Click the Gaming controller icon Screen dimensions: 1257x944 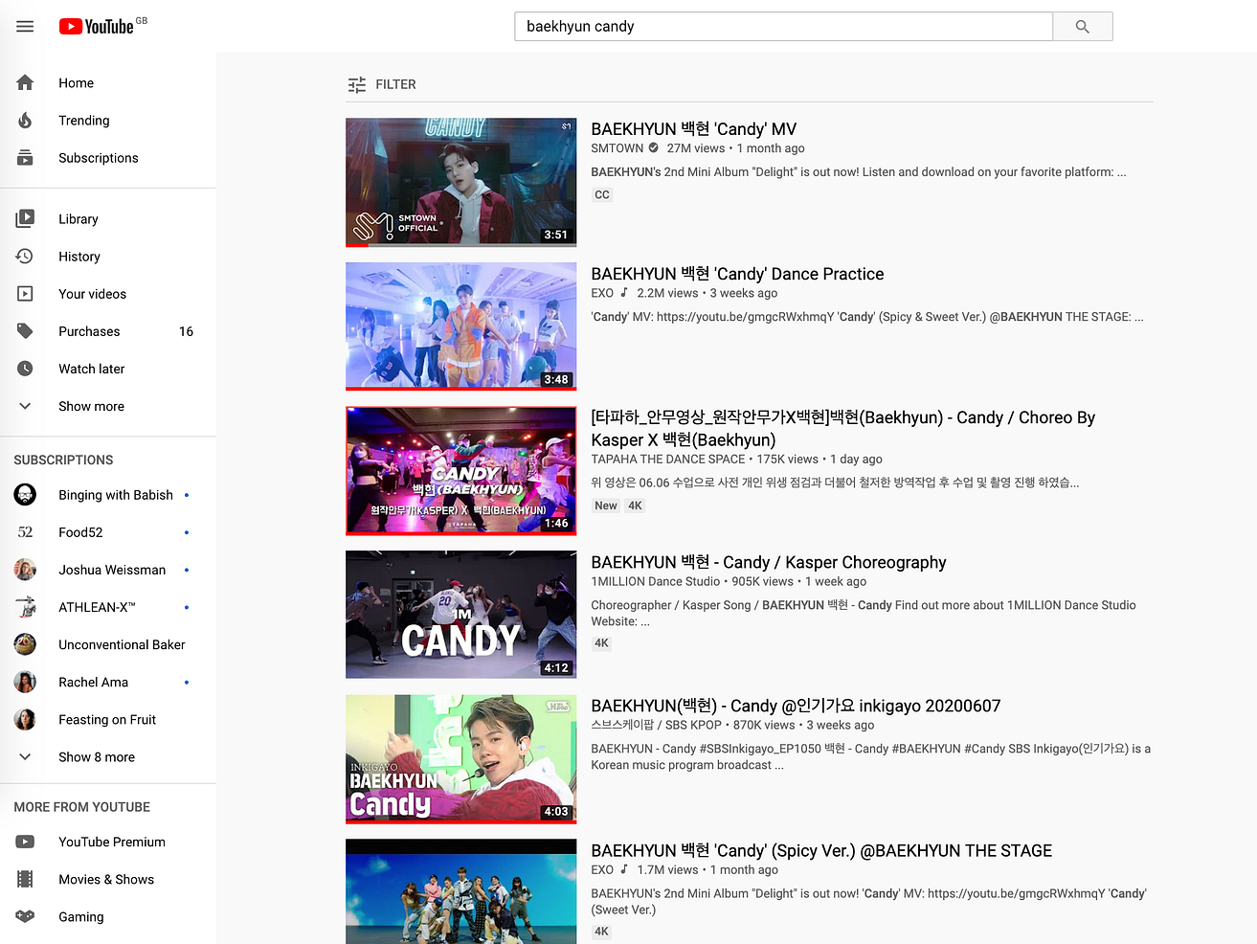(25, 916)
